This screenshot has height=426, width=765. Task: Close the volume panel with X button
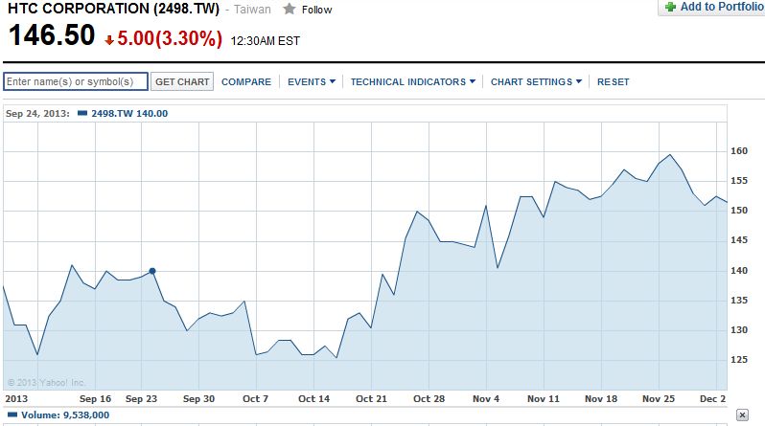tap(742, 415)
